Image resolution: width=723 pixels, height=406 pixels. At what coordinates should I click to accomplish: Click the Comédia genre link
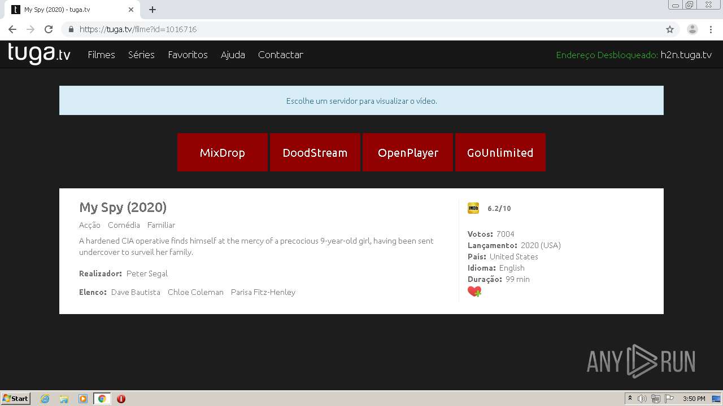tap(124, 225)
